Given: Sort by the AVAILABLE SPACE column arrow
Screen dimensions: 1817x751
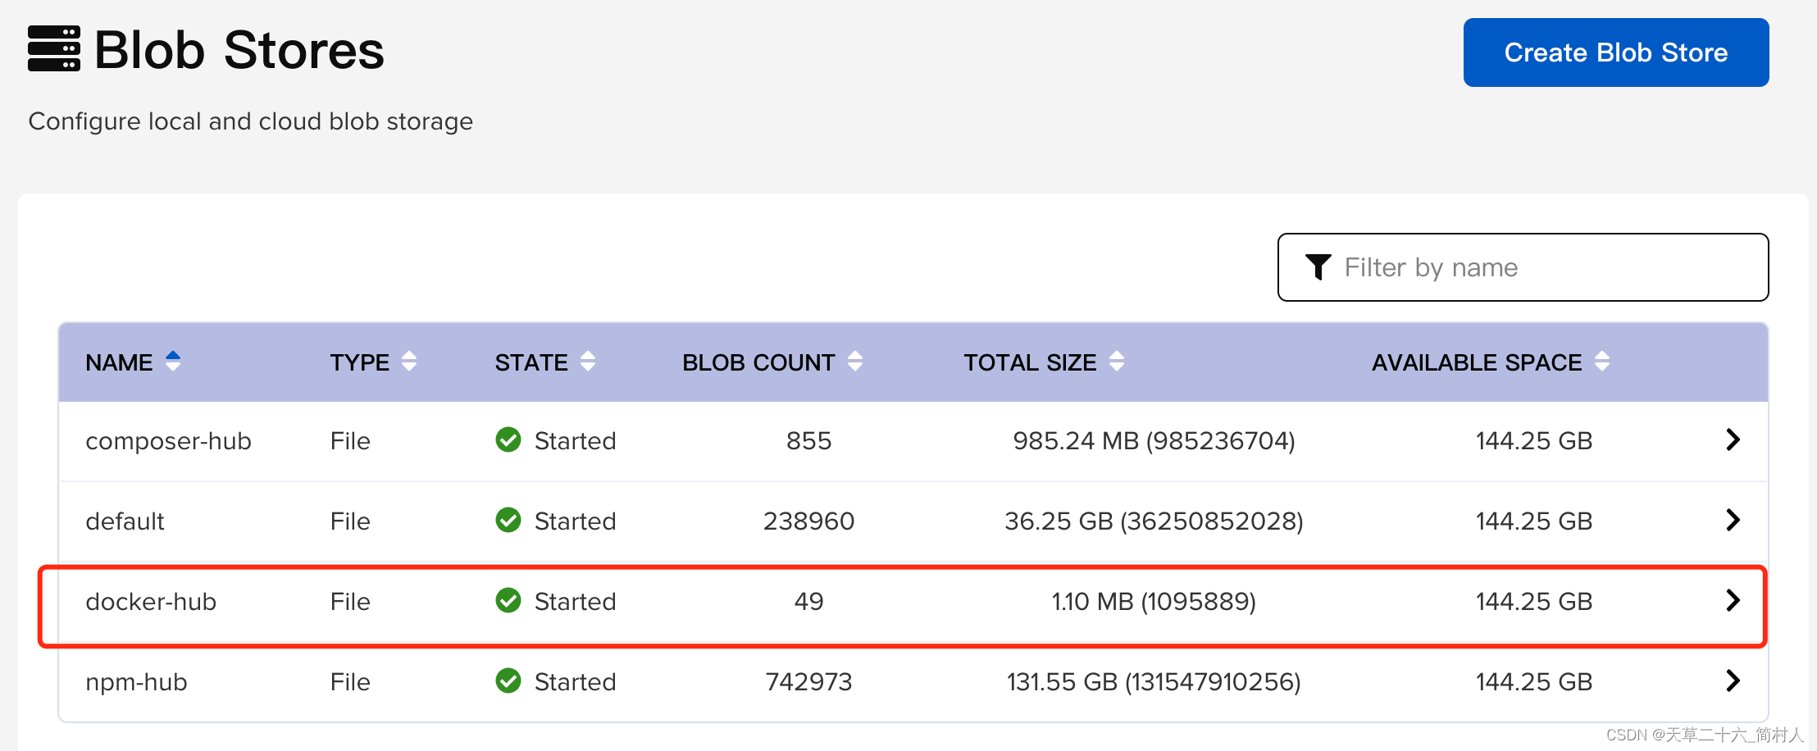Looking at the screenshot, I should click(x=1601, y=362).
